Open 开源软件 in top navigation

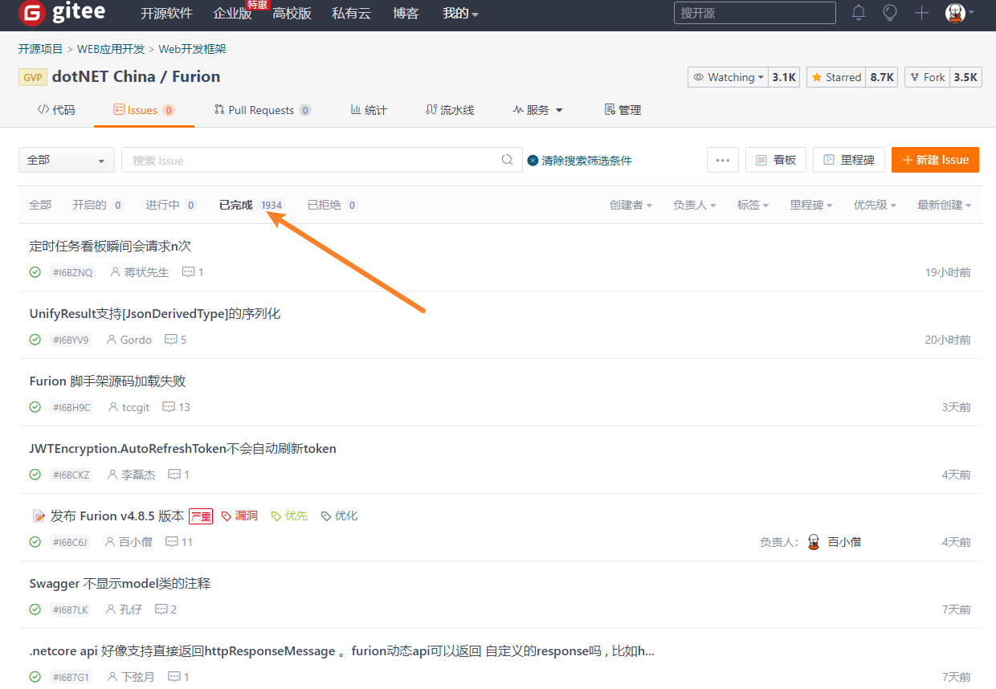tap(167, 14)
